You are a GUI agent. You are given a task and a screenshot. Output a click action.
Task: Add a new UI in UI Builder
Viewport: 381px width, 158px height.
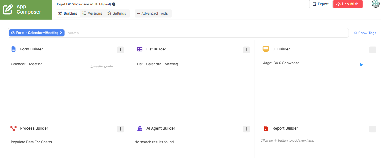373,50
